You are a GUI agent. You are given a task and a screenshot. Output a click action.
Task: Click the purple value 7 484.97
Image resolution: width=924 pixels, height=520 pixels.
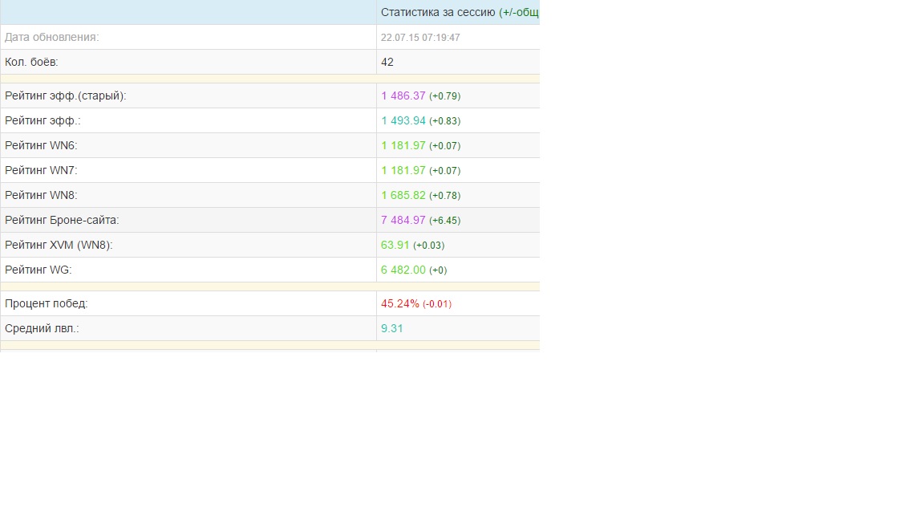[403, 220]
